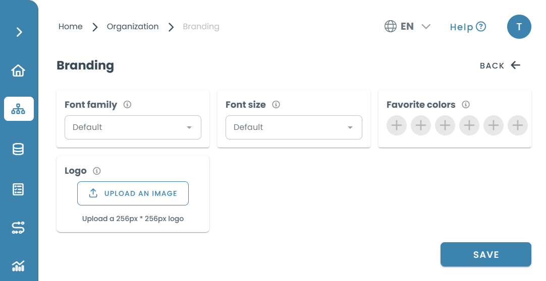Click the SAVE button
Viewport: 546px width, 281px height.
pyautogui.click(x=486, y=255)
